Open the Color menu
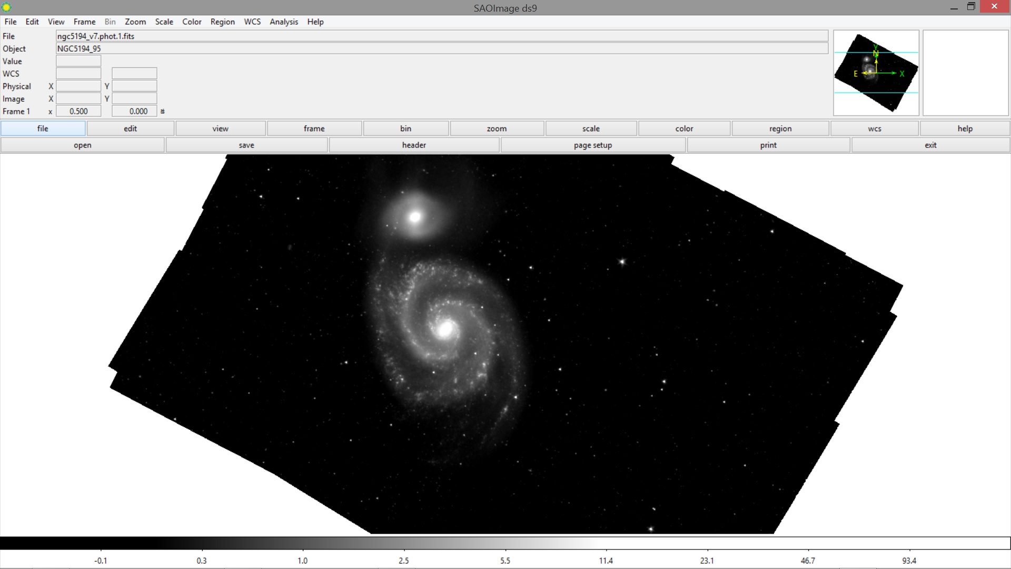1011x569 pixels. point(192,22)
